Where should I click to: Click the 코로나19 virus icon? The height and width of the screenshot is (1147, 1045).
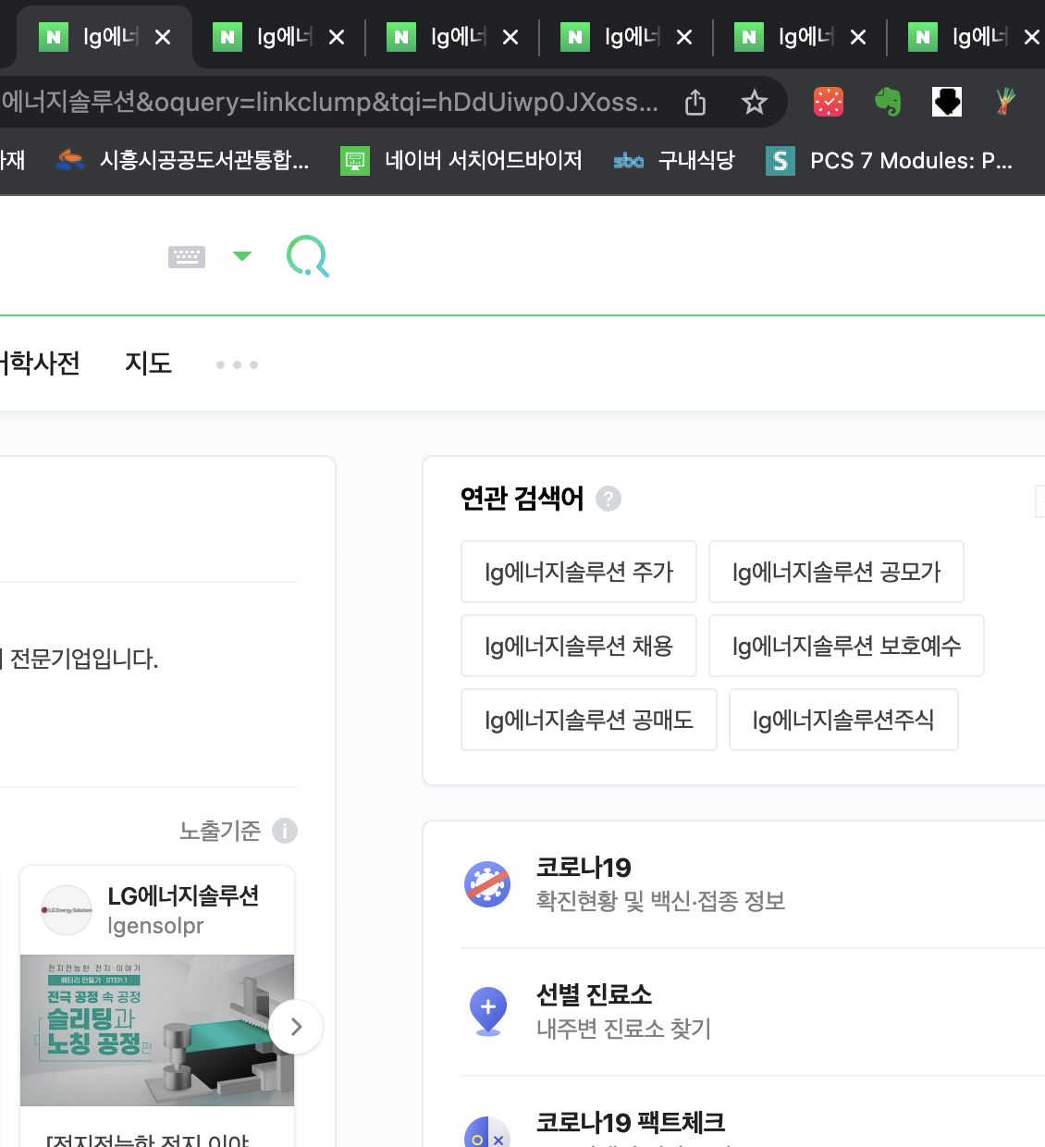(x=487, y=884)
